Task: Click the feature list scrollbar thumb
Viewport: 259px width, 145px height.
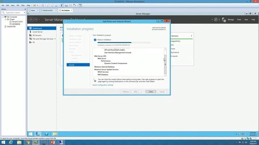Action: 165,64
